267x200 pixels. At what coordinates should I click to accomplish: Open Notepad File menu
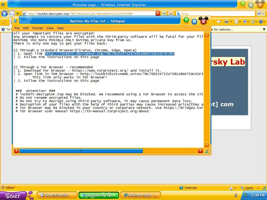(x=17, y=28)
